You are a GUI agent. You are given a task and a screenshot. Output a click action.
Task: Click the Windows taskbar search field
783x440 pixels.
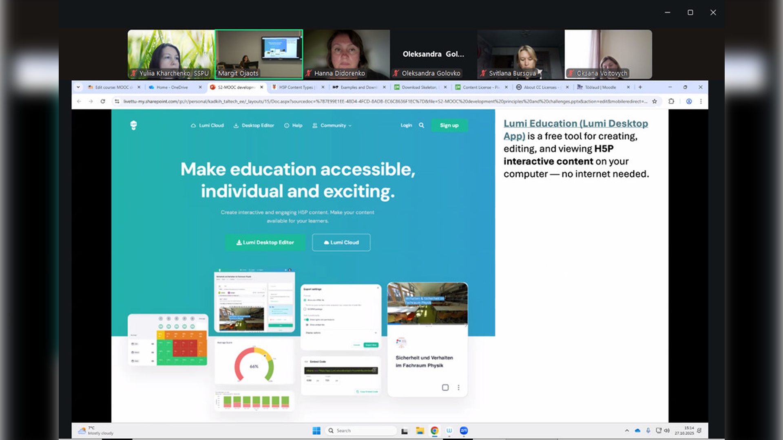point(361,431)
